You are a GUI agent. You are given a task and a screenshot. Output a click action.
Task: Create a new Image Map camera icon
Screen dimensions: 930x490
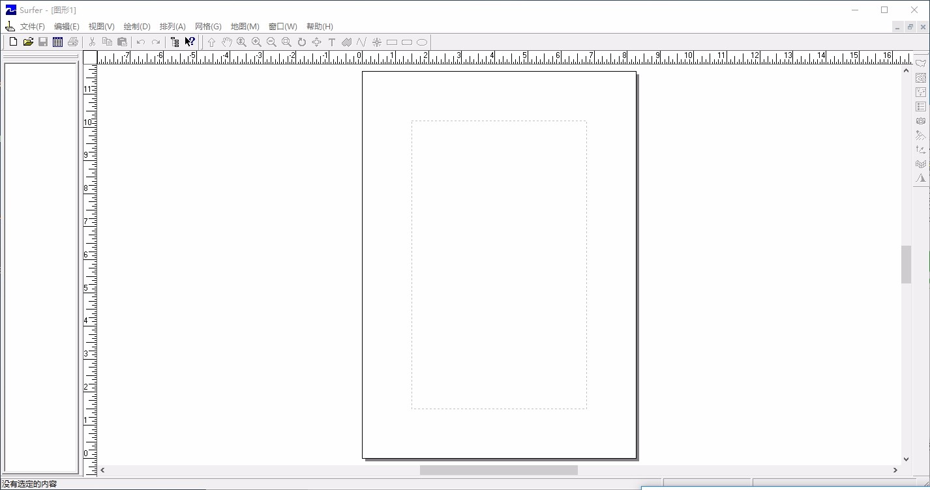920,121
